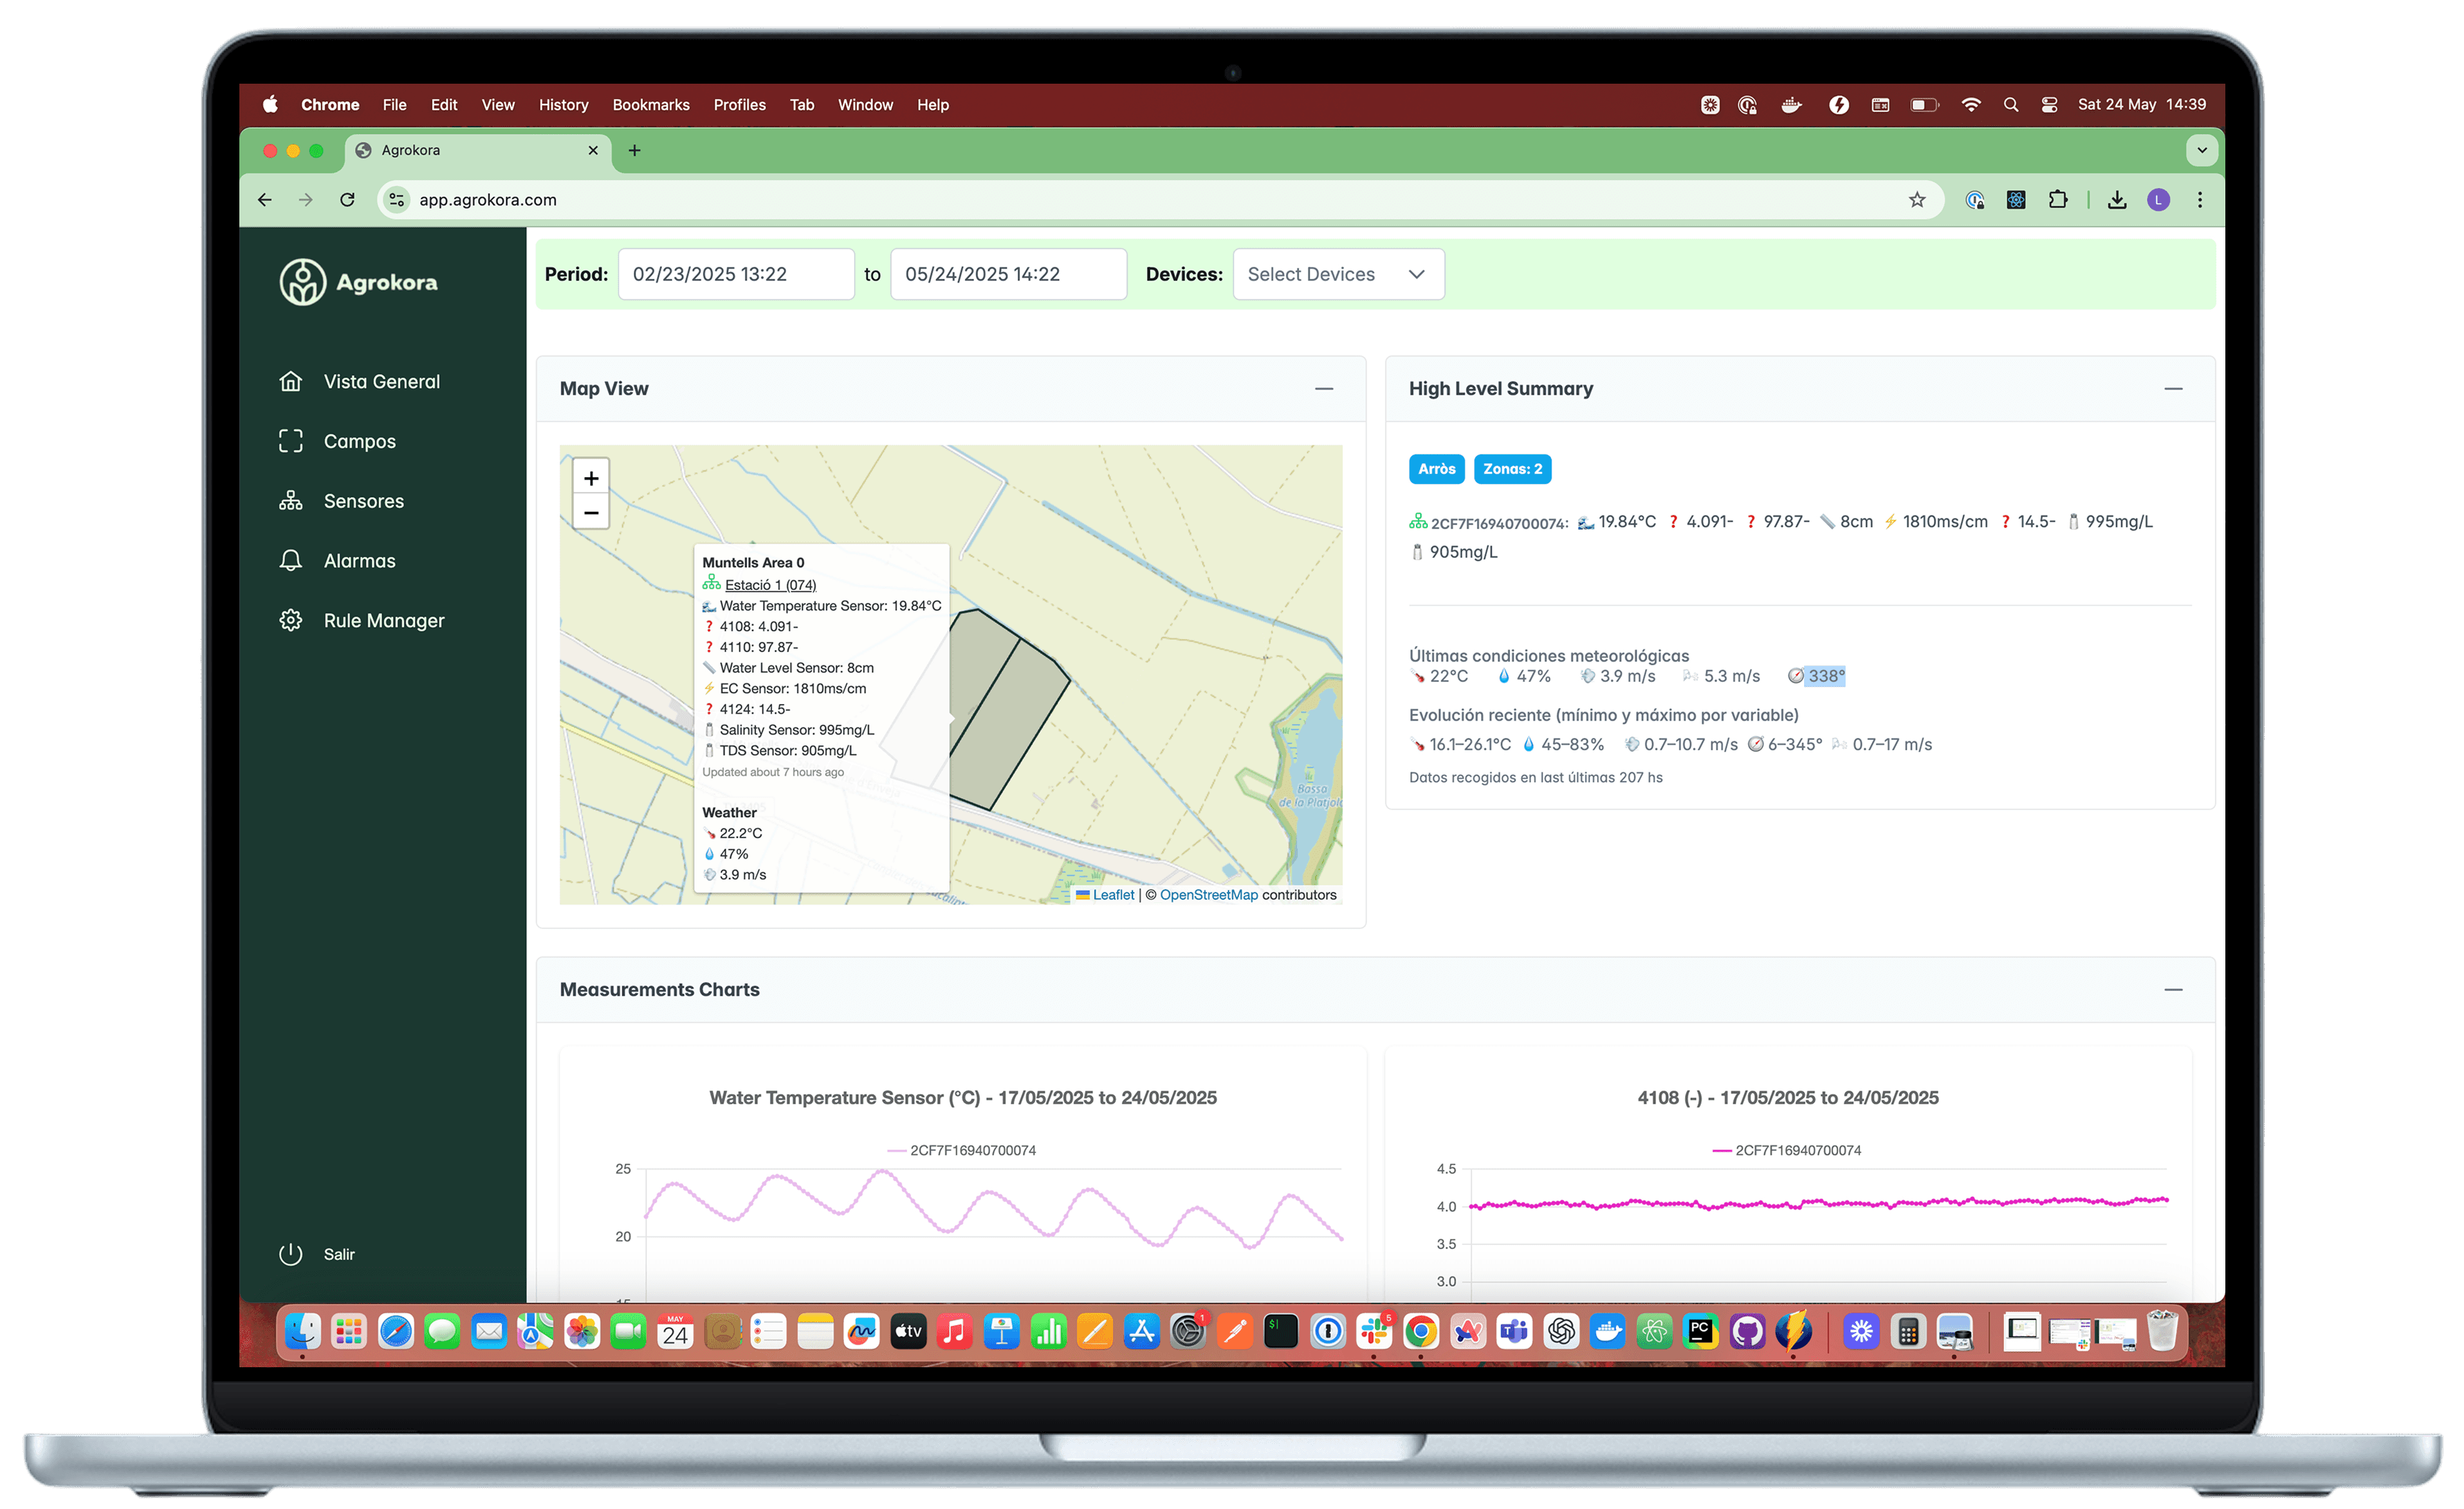
Task: Open Campos from the sidebar
Action: point(359,441)
